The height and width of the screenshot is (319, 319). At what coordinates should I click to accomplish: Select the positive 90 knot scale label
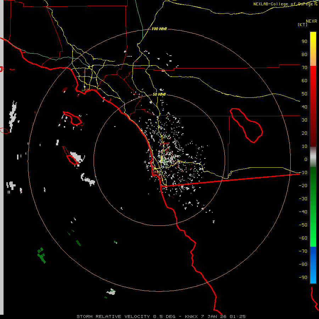[x=304, y=41]
